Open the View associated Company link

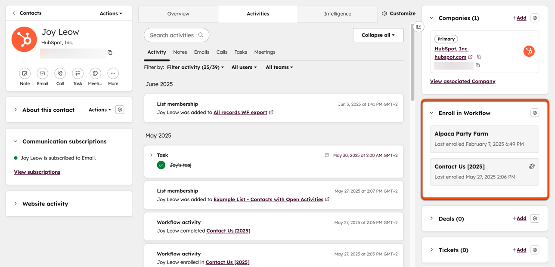click(462, 81)
